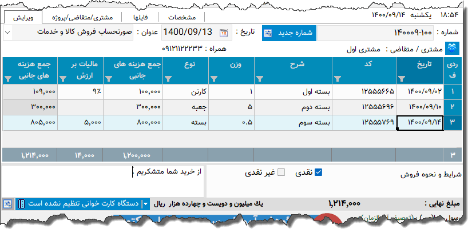Click the از خرید شما متشکریم notes text box
The height and width of the screenshot is (229, 468).
(x=103, y=180)
